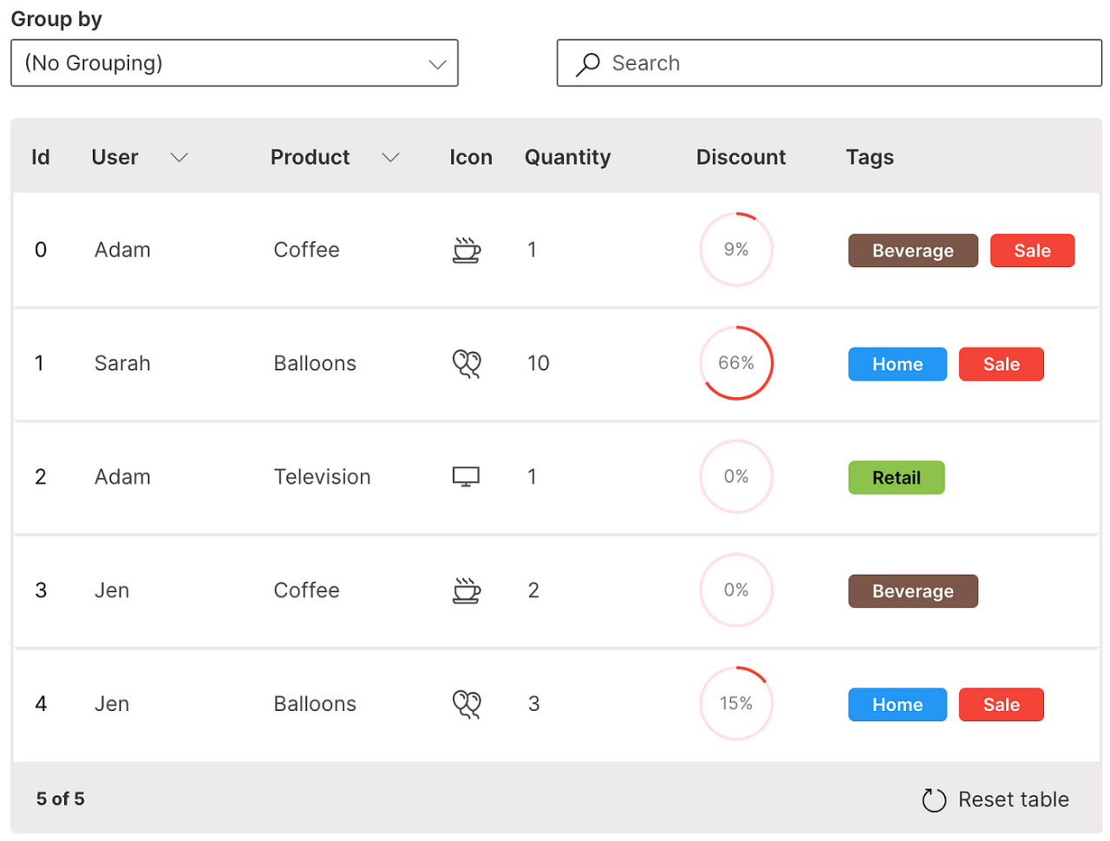The height and width of the screenshot is (841, 1110).
Task: Click the 66% discount progress ring
Action: (736, 363)
